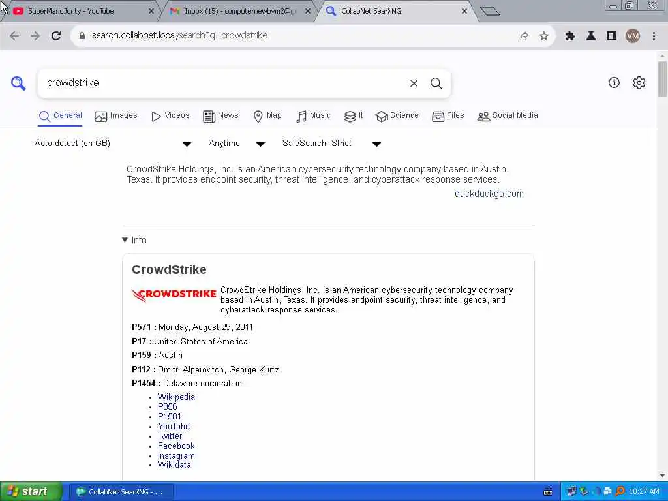668x501 pixels.
Task: Open the Wikipedia link
Action: [176, 397]
